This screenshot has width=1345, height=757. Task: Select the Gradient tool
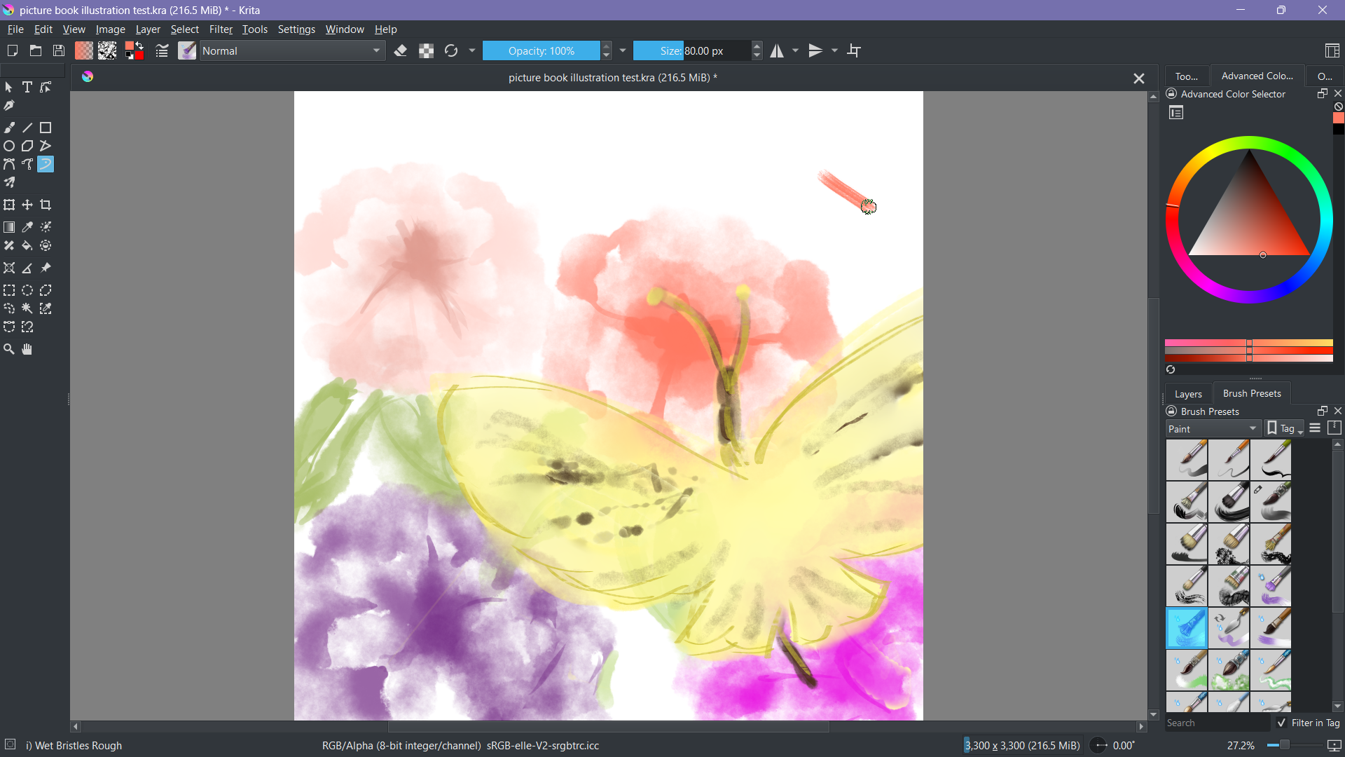coord(9,228)
